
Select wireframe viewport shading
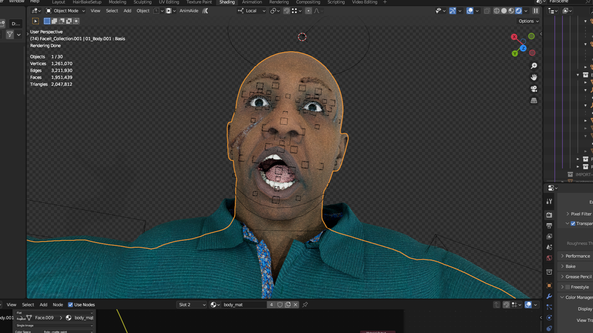pos(496,11)
